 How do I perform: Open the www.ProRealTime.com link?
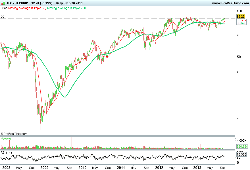click(230, 3)
